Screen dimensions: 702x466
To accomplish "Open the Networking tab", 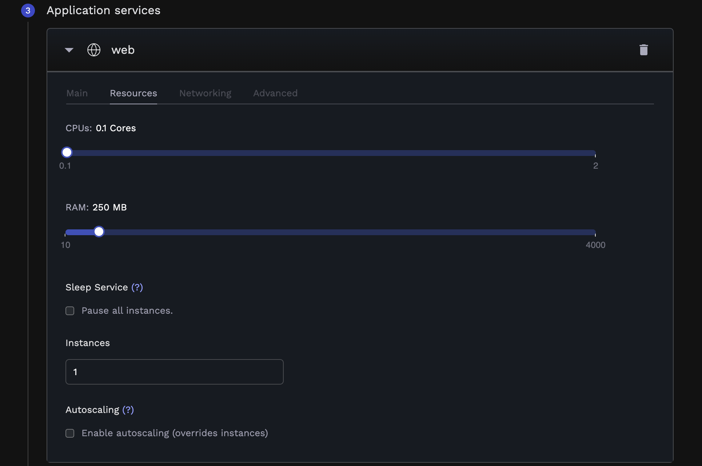I will (205, 93).
